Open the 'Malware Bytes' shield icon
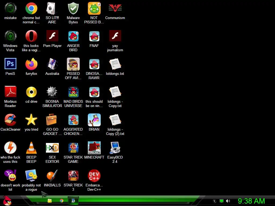Screen dimensions: 275x206 pos(73,8)
